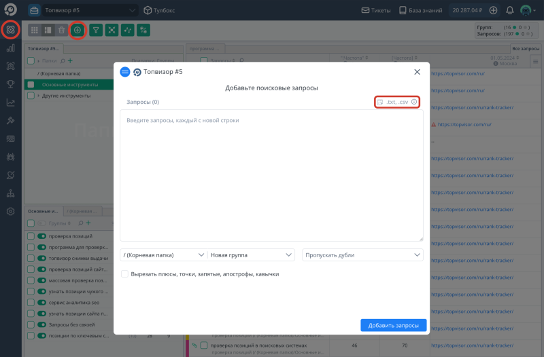Click the 'Добавить запросы' button
This screenshot has width=544, height=357.
(393, 326)
